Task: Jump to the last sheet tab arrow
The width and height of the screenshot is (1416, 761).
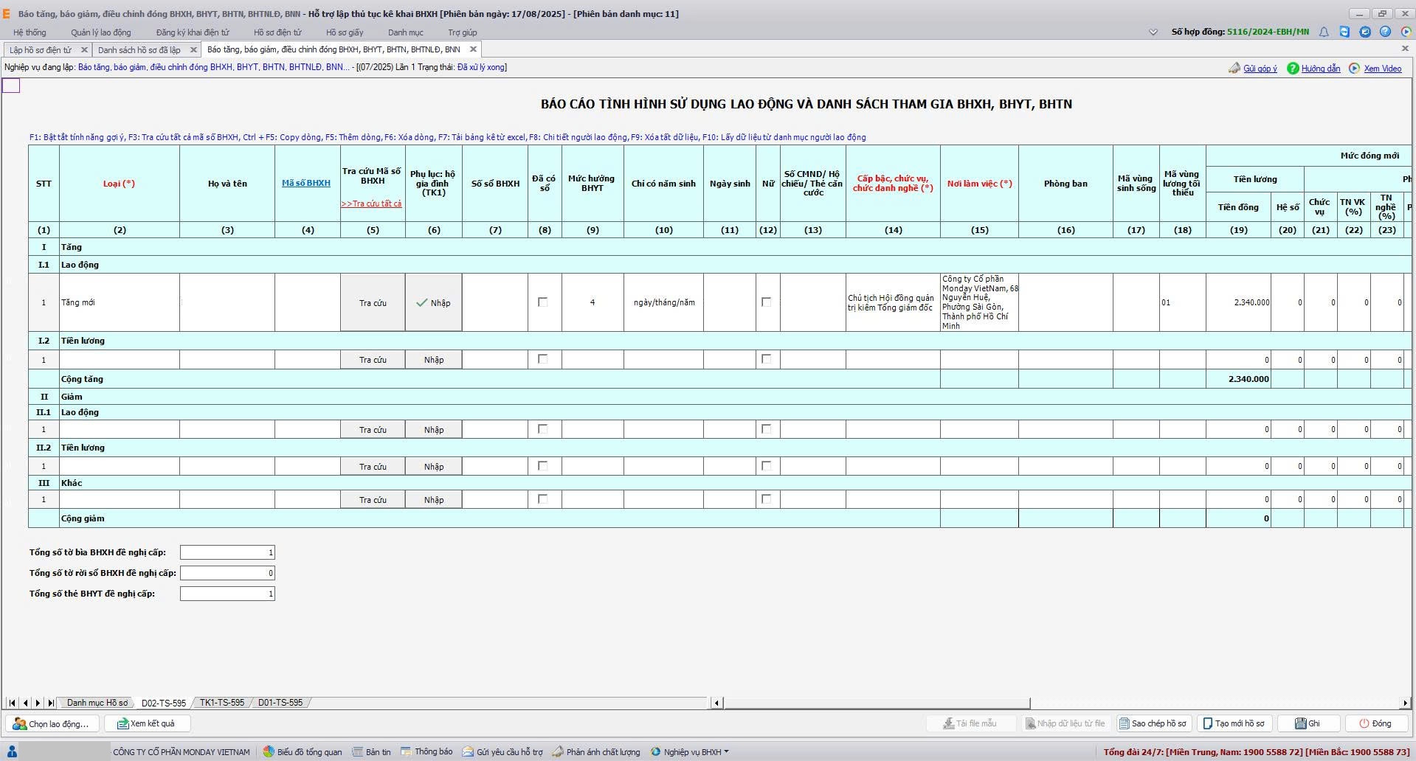Action: (x=50, y=703)
